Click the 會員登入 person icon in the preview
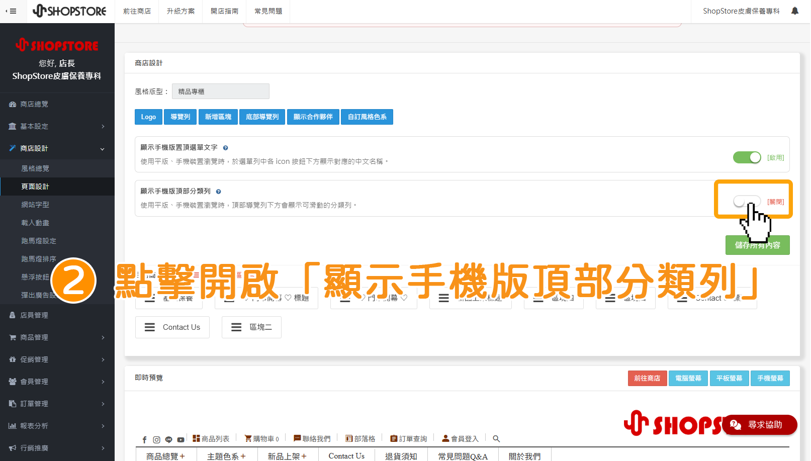The image size is (811, 461). coord(445,438)
